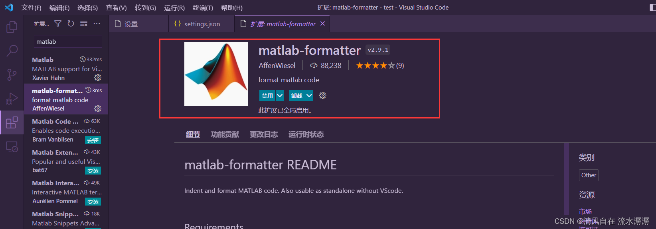Filter extensions with the funnel icon
The height and width of the screenshot is (229, 656).
pos(58,24)
